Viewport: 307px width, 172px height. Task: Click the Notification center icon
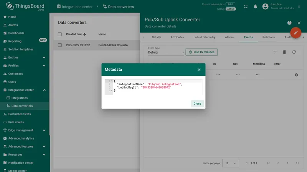[5, 163]
